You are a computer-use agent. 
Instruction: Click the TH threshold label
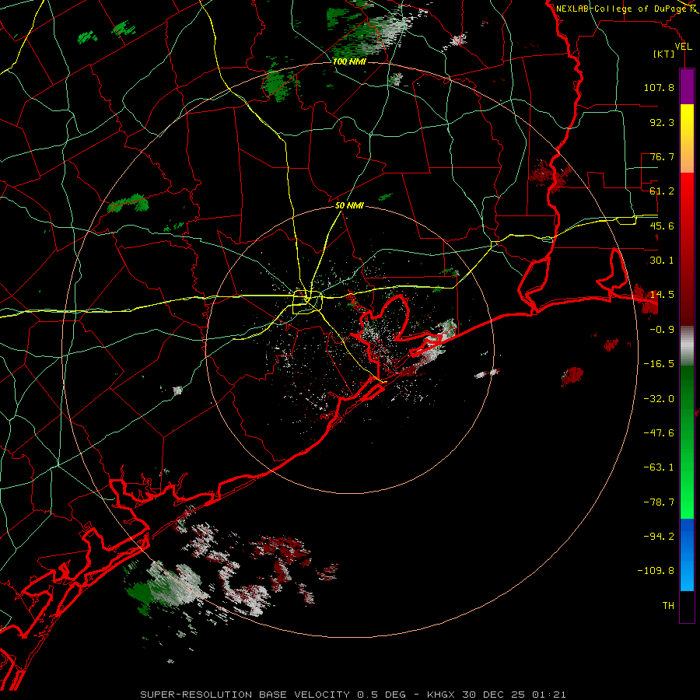click(668, 606)
